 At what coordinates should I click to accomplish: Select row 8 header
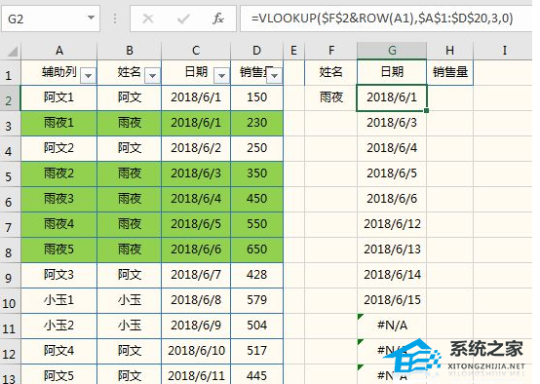[x=11, y=250]
